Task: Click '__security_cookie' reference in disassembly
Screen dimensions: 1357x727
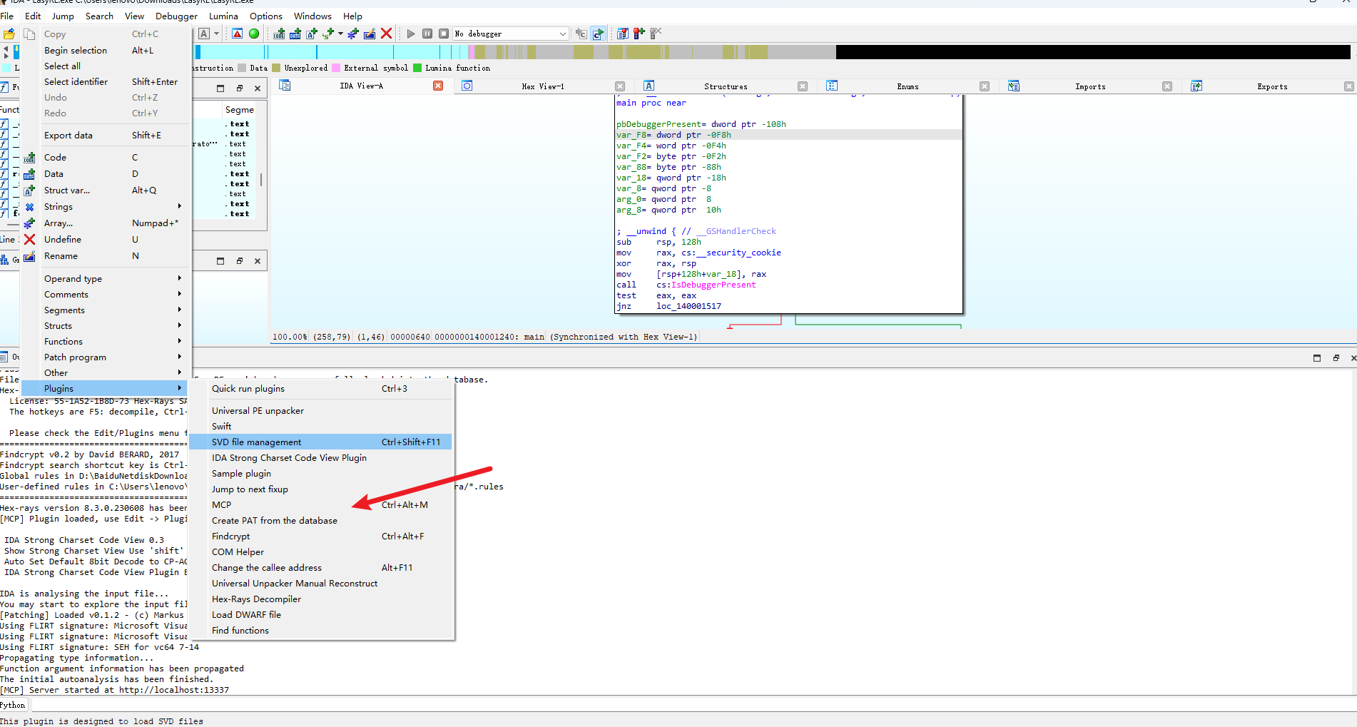Action: pos(738,253)
